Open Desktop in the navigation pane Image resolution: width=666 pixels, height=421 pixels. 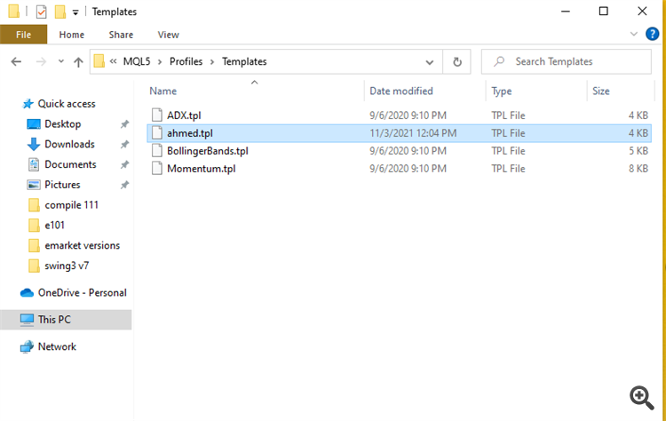(62, 124)
